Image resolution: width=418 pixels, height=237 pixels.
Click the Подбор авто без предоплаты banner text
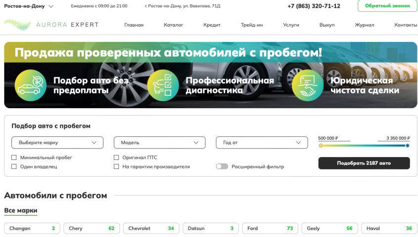click(91, 85)
